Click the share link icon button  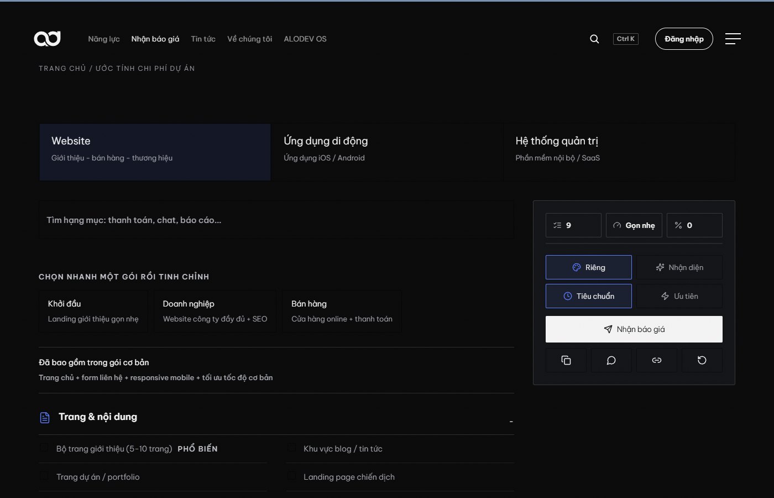[x=657, y=360]
